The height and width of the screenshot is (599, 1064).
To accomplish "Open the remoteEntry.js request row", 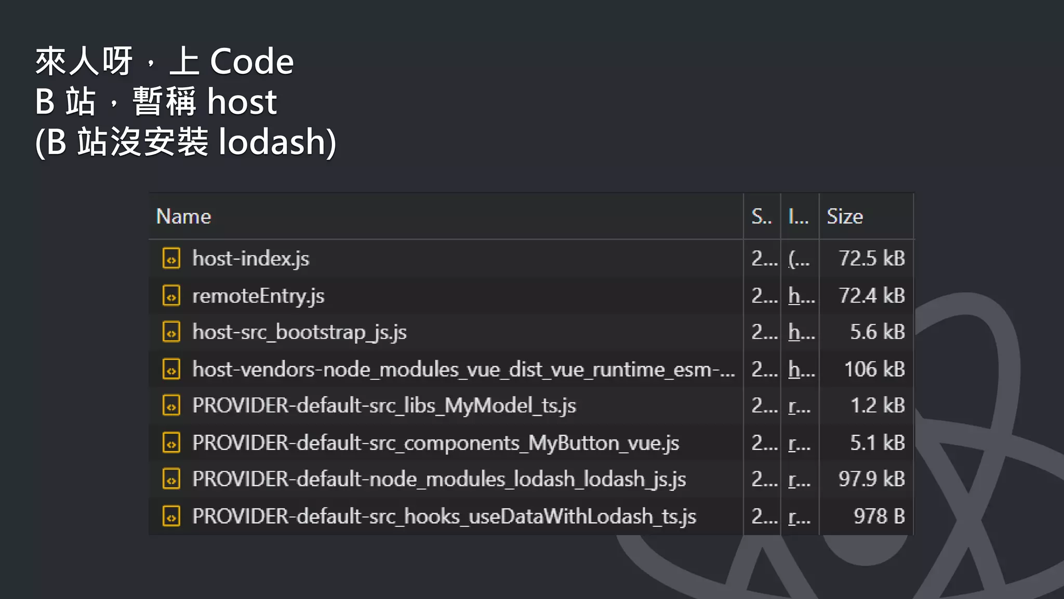I will 258,296.
